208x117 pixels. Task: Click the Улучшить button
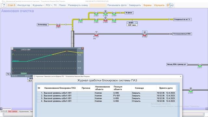[x=159, y=5]
